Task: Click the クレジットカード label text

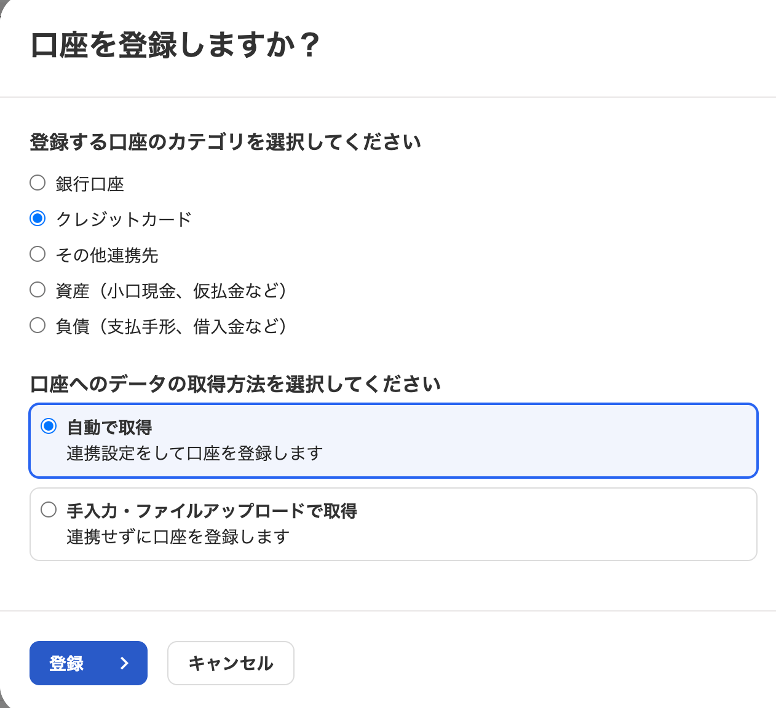Action: click(123, 219)
